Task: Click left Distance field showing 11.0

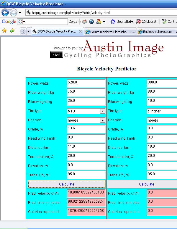Action: [x=86, y=148]
